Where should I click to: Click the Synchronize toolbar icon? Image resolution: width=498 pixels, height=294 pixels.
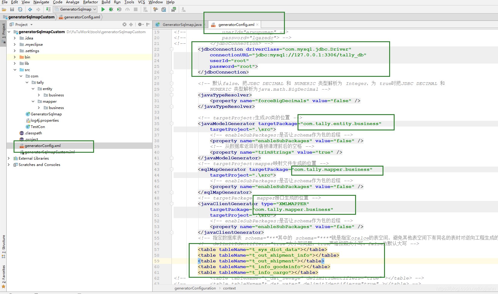[x=20, y=9]
